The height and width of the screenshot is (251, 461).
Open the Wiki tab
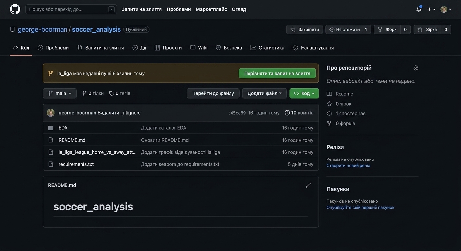point(199,48)
